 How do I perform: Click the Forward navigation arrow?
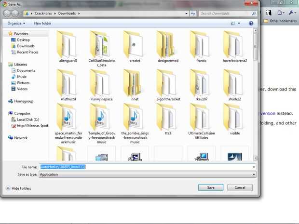click(15, 13)
